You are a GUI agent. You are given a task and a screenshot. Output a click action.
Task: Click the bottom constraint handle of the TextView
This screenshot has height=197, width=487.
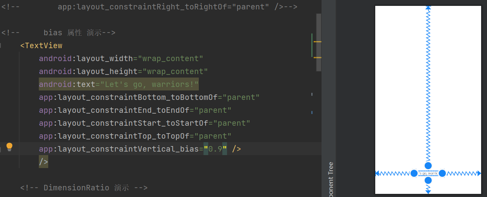[428, 181]
